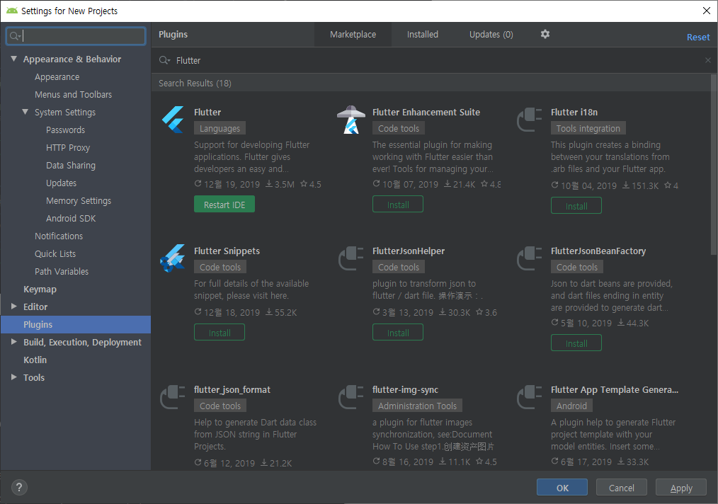Click the Flutter i18n plugin title
The width and height of the screenshot is (718, 504).
tap(574, 112)
